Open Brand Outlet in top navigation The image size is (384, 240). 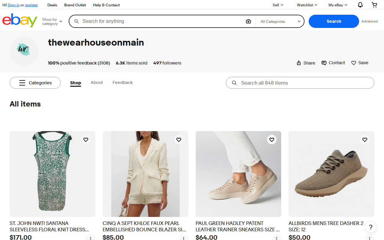click(75, 5)
